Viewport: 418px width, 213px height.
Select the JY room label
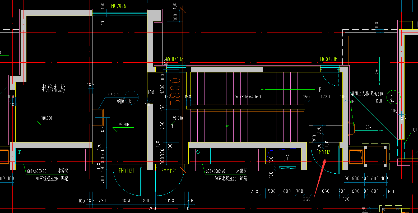[286, 158]
